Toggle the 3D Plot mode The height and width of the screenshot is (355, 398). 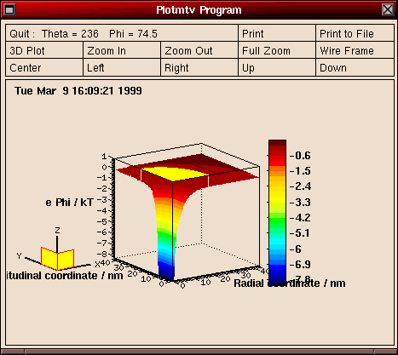(x=44, y=50)
